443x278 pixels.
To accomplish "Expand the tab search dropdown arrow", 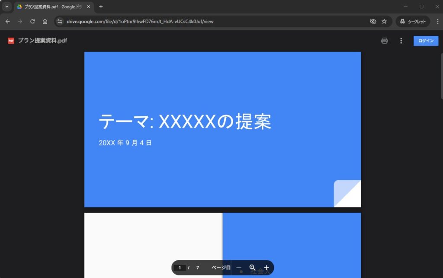I will [x=6, y=6].
